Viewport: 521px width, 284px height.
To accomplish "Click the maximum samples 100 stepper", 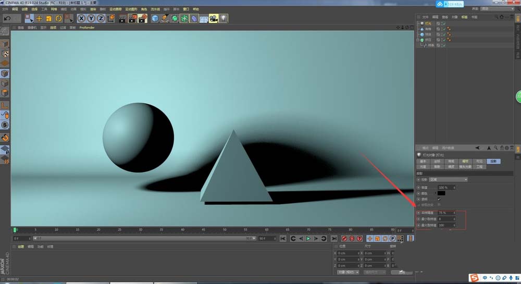I will 454,225.
